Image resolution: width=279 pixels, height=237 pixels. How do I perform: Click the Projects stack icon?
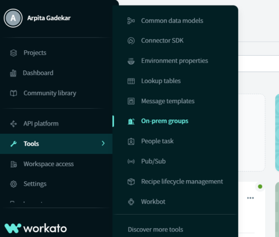tap(13, 53)
